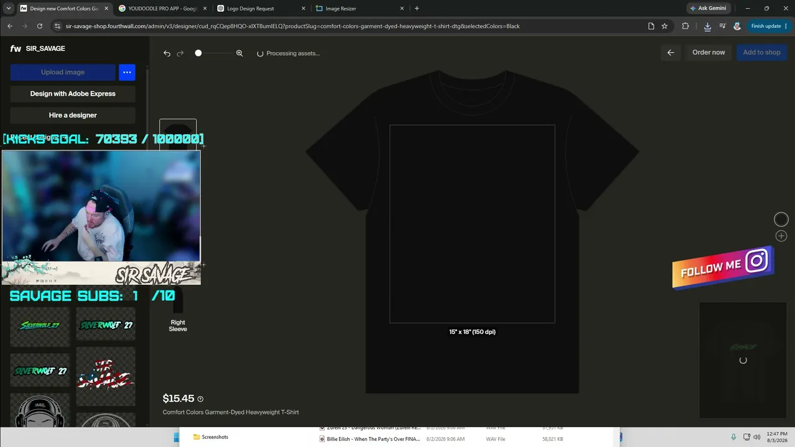Pick the Silverwolf 27 design in right column
Screen dimensions: 795x447
[x=106, y=326]
